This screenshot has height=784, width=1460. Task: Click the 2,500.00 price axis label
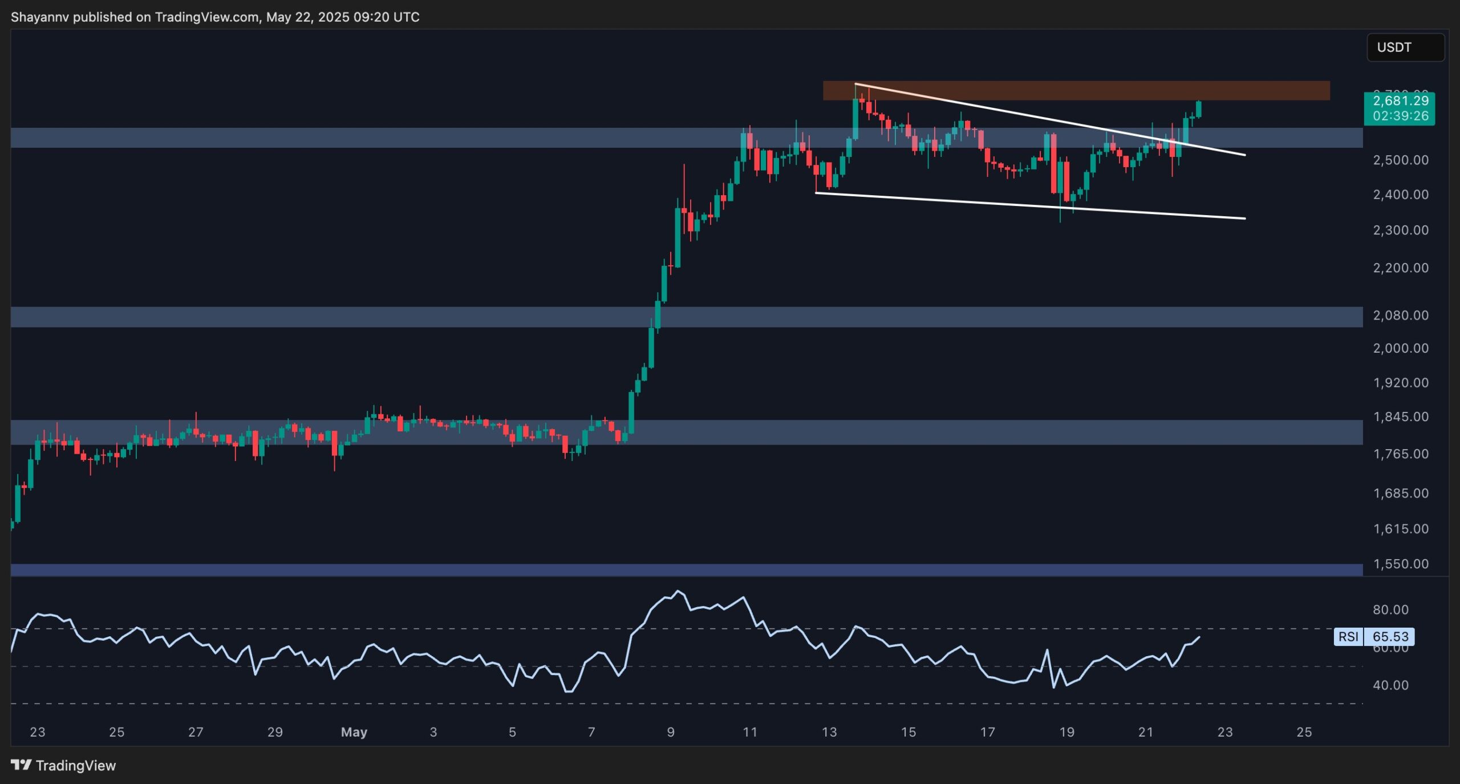pyautogui.click(x=1400, y=160)
